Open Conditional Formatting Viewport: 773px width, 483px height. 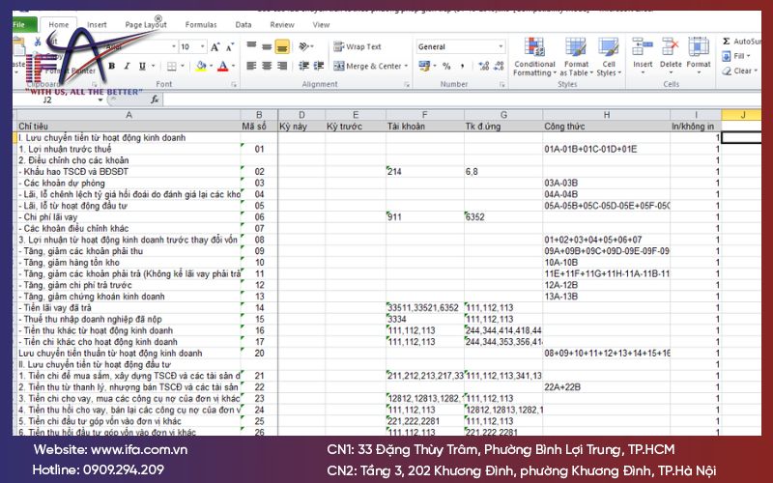[x=534, y=57]
